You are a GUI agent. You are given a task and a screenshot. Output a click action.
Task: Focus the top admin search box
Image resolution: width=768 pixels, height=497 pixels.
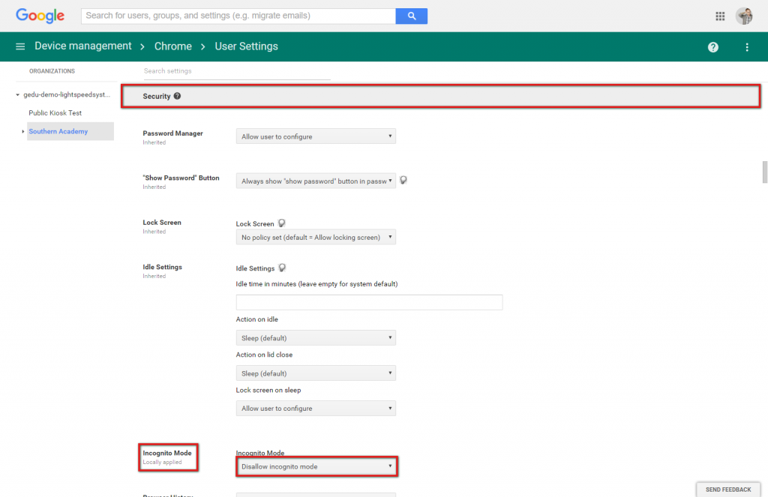238,16
